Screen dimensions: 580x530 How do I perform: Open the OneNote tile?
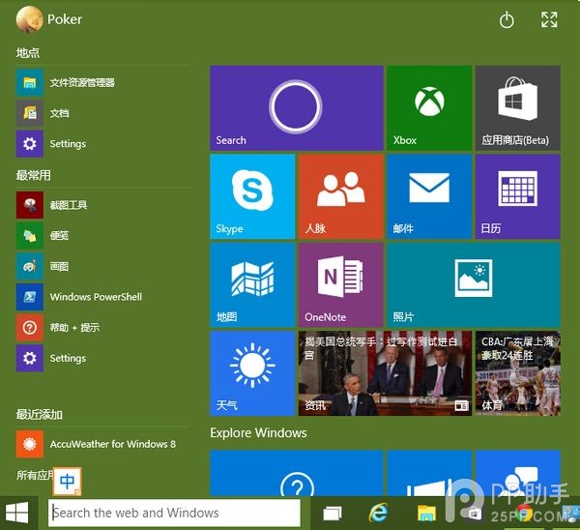click(340, 284)
